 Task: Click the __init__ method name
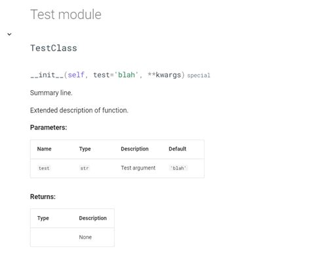tap(47, 75)
